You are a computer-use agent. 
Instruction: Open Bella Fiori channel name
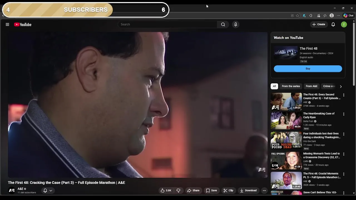[x=308, y=121]
